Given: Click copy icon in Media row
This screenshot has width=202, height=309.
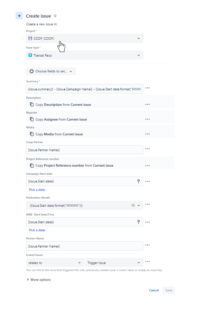Looking at the screenshot, I should coord(32,134).
